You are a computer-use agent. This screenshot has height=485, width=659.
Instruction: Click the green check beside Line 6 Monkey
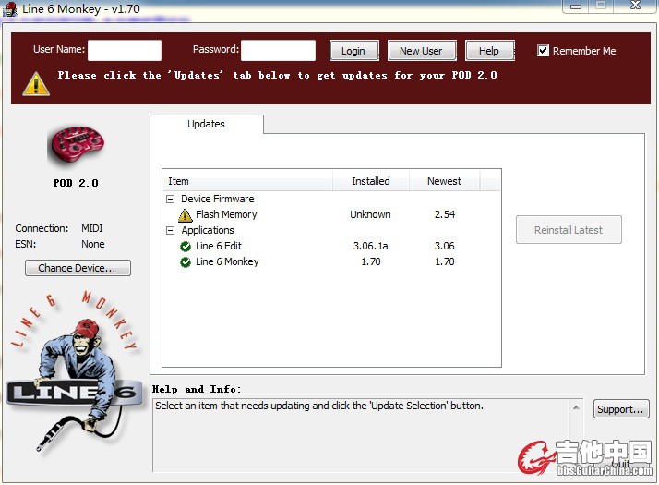tap(186, 262)
